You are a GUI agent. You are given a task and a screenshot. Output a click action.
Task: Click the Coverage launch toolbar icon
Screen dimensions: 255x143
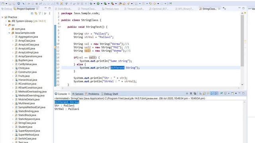(105, 4)
